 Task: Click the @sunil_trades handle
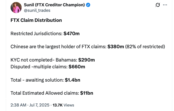click(x=37, y=10)
